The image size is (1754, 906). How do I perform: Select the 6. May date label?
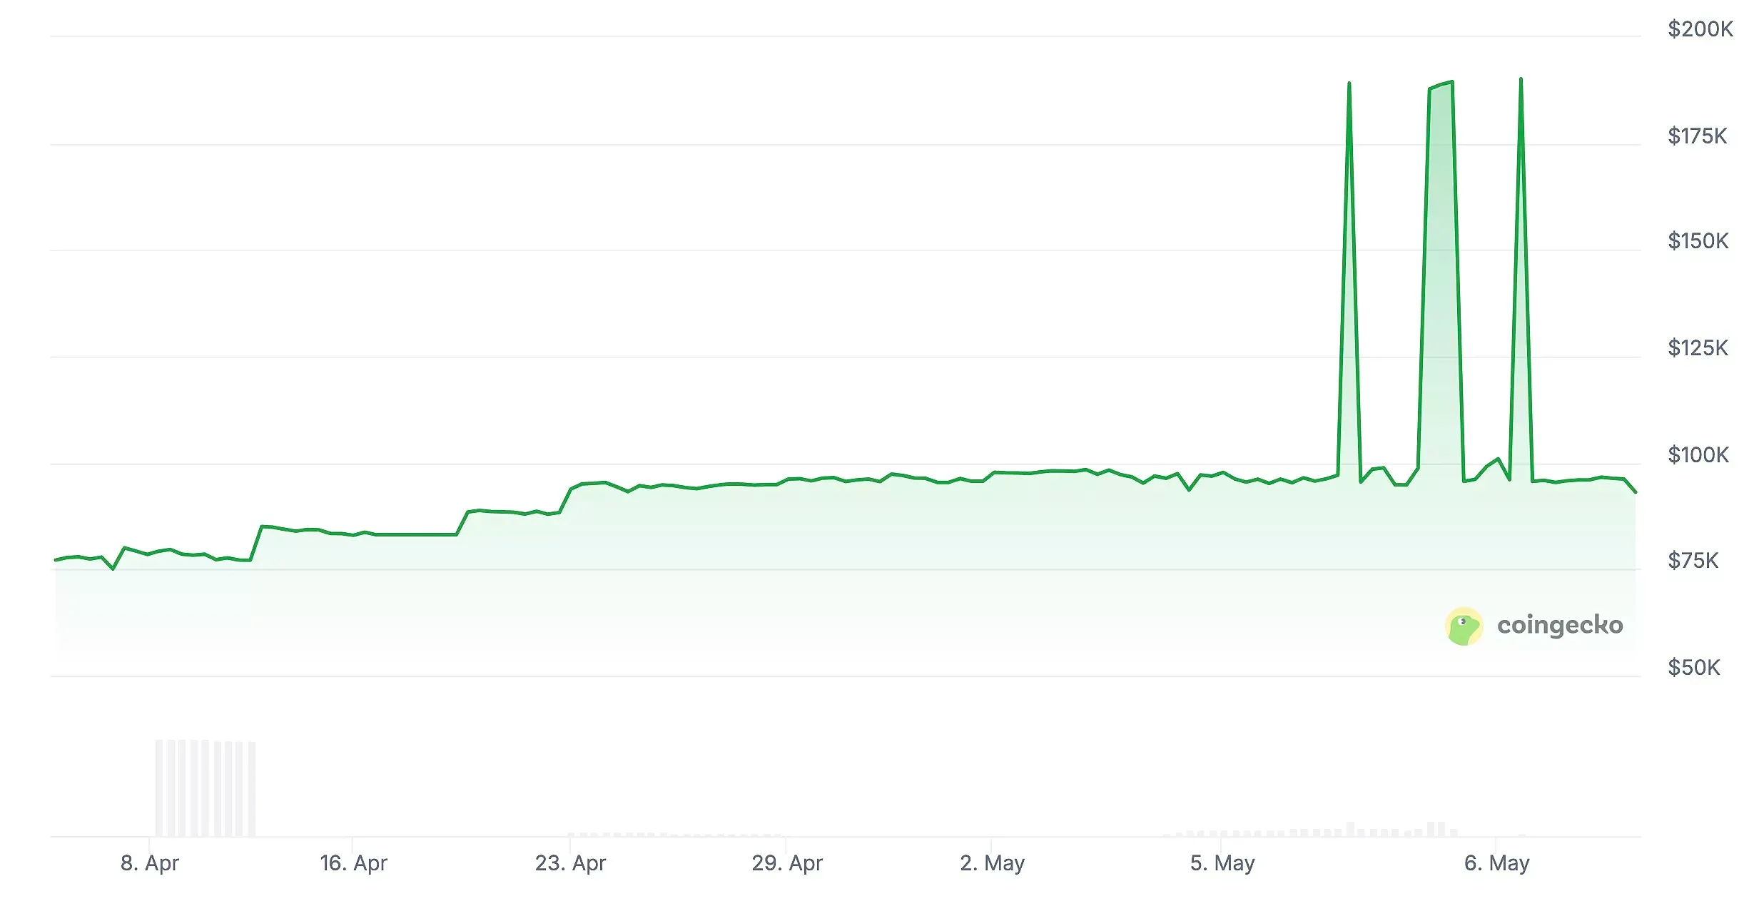(1496, 862)
